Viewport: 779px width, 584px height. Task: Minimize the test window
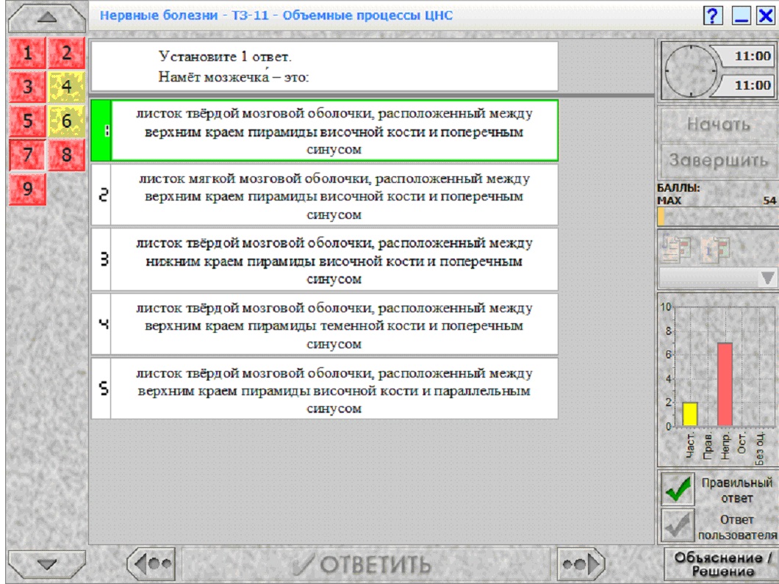[742, 16]
